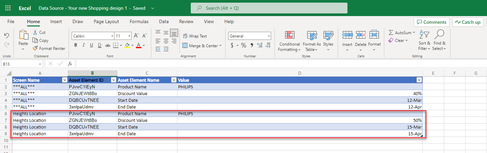
Task: Click the Format Painter icon
Action: (36, 48)
